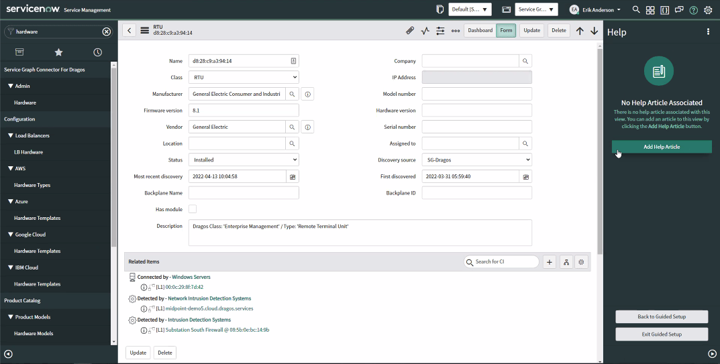Open the Windows Servers related link
This screenshot has width=720, height=364.
[x=191, y=278]
